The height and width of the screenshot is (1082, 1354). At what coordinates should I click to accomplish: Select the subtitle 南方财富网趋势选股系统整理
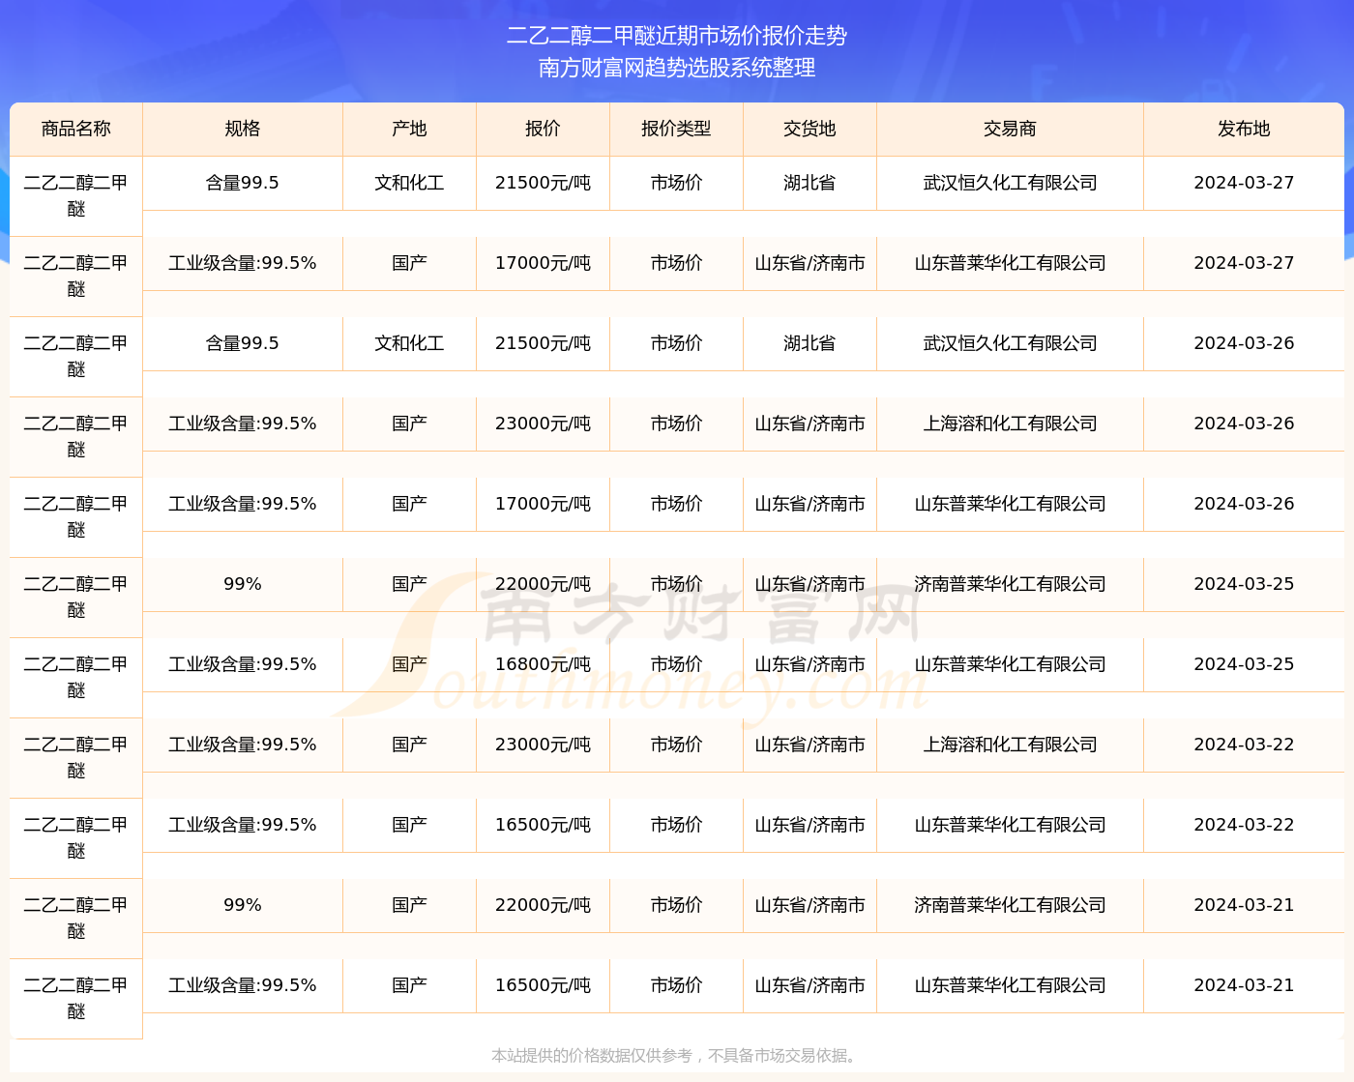tap(677, 68)
